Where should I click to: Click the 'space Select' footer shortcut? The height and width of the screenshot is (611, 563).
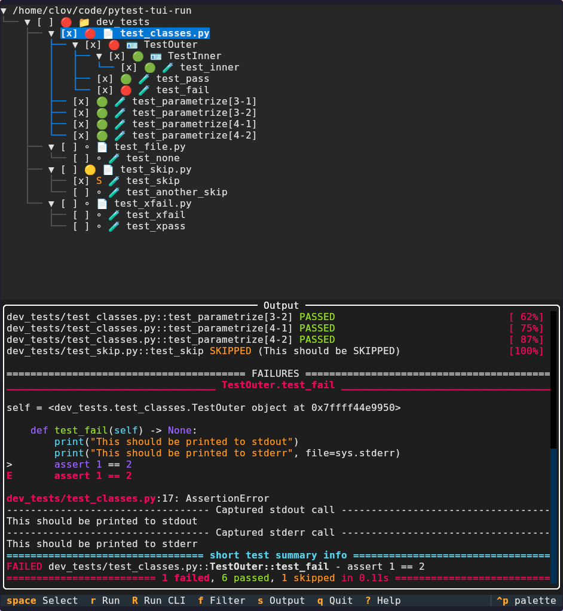click(42, 600)
